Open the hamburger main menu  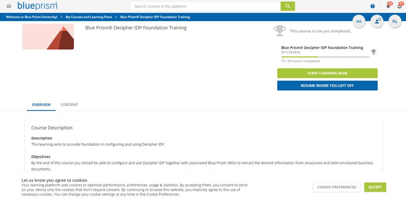[x=9, y=6]
